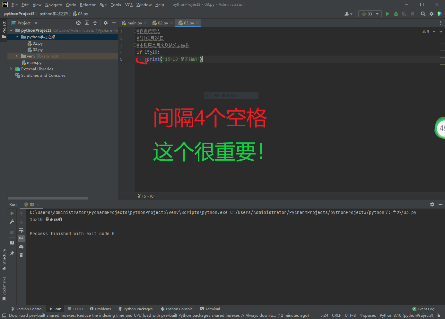
Task: Open the 03 run configuration dropdown
Action: coord(370,14)
